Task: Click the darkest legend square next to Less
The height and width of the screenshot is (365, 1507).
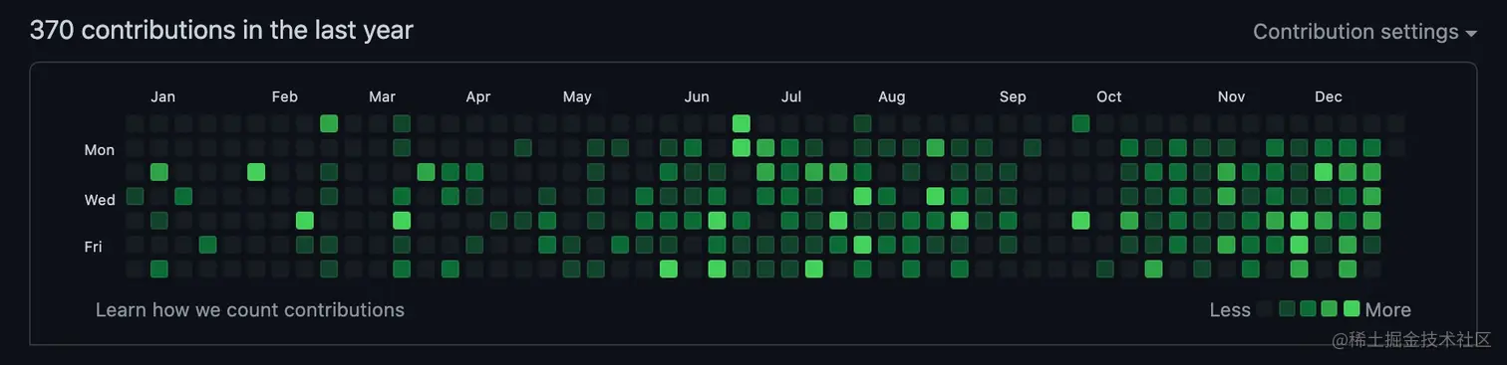Action: coord(1265,308)
